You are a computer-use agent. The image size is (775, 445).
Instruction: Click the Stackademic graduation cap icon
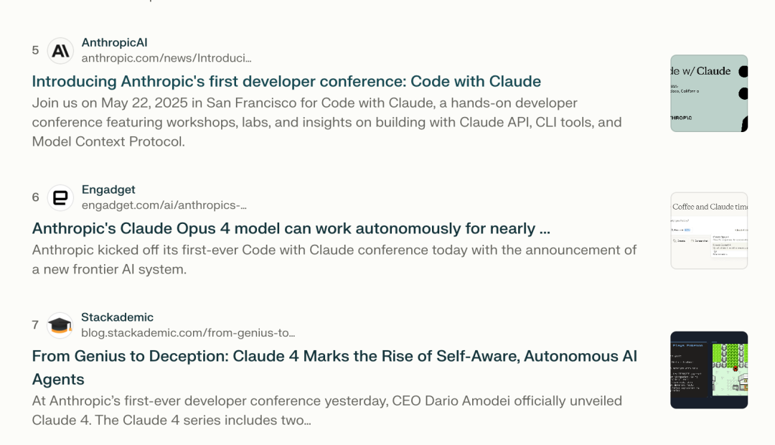pos(60,325)
